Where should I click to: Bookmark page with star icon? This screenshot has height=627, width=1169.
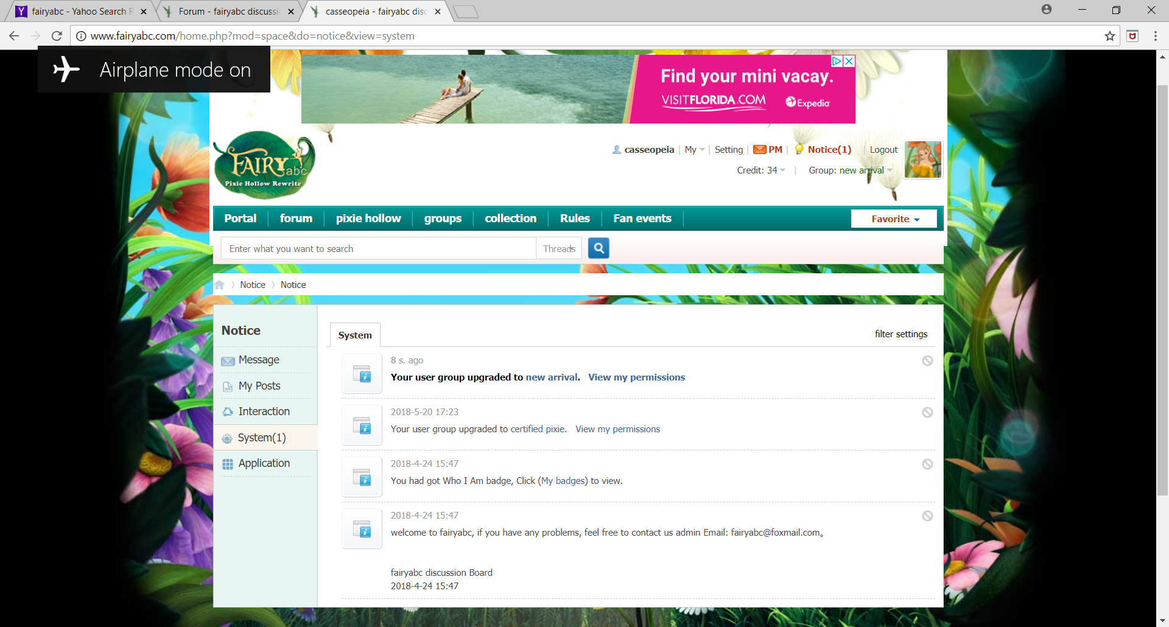(x=1110, y=36)
